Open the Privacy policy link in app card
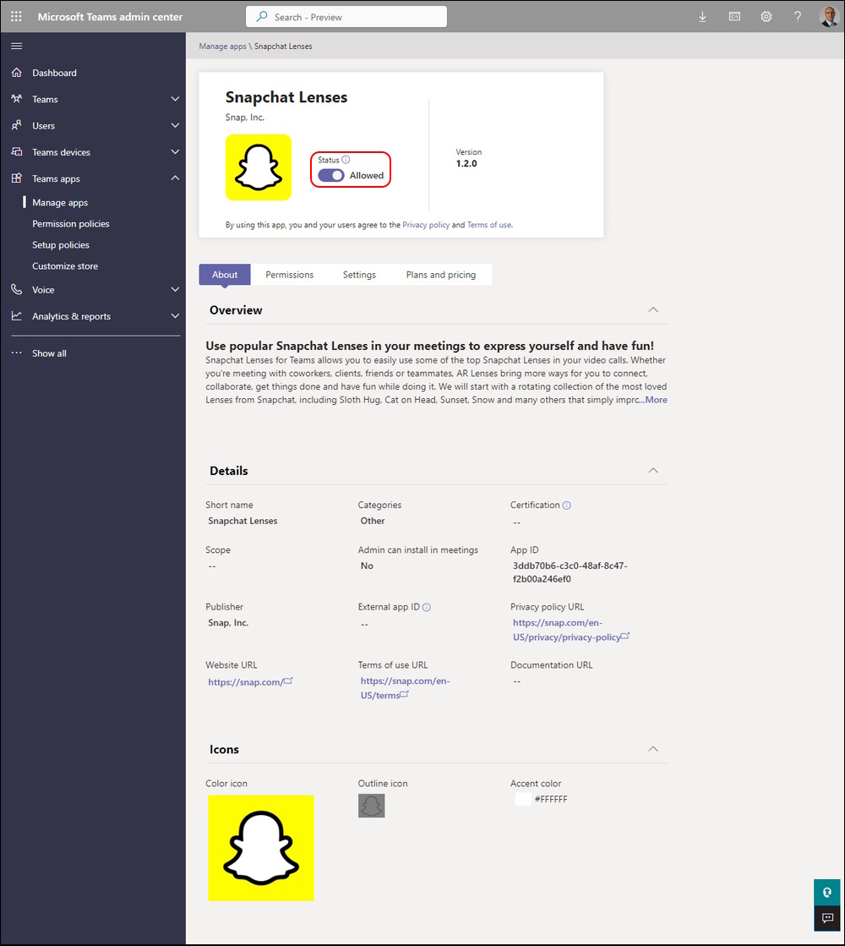Viewport: 845px width, 946px height. pos(426,225)
